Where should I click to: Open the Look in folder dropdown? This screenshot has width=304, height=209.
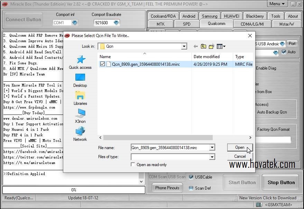(x=183, y=46)
